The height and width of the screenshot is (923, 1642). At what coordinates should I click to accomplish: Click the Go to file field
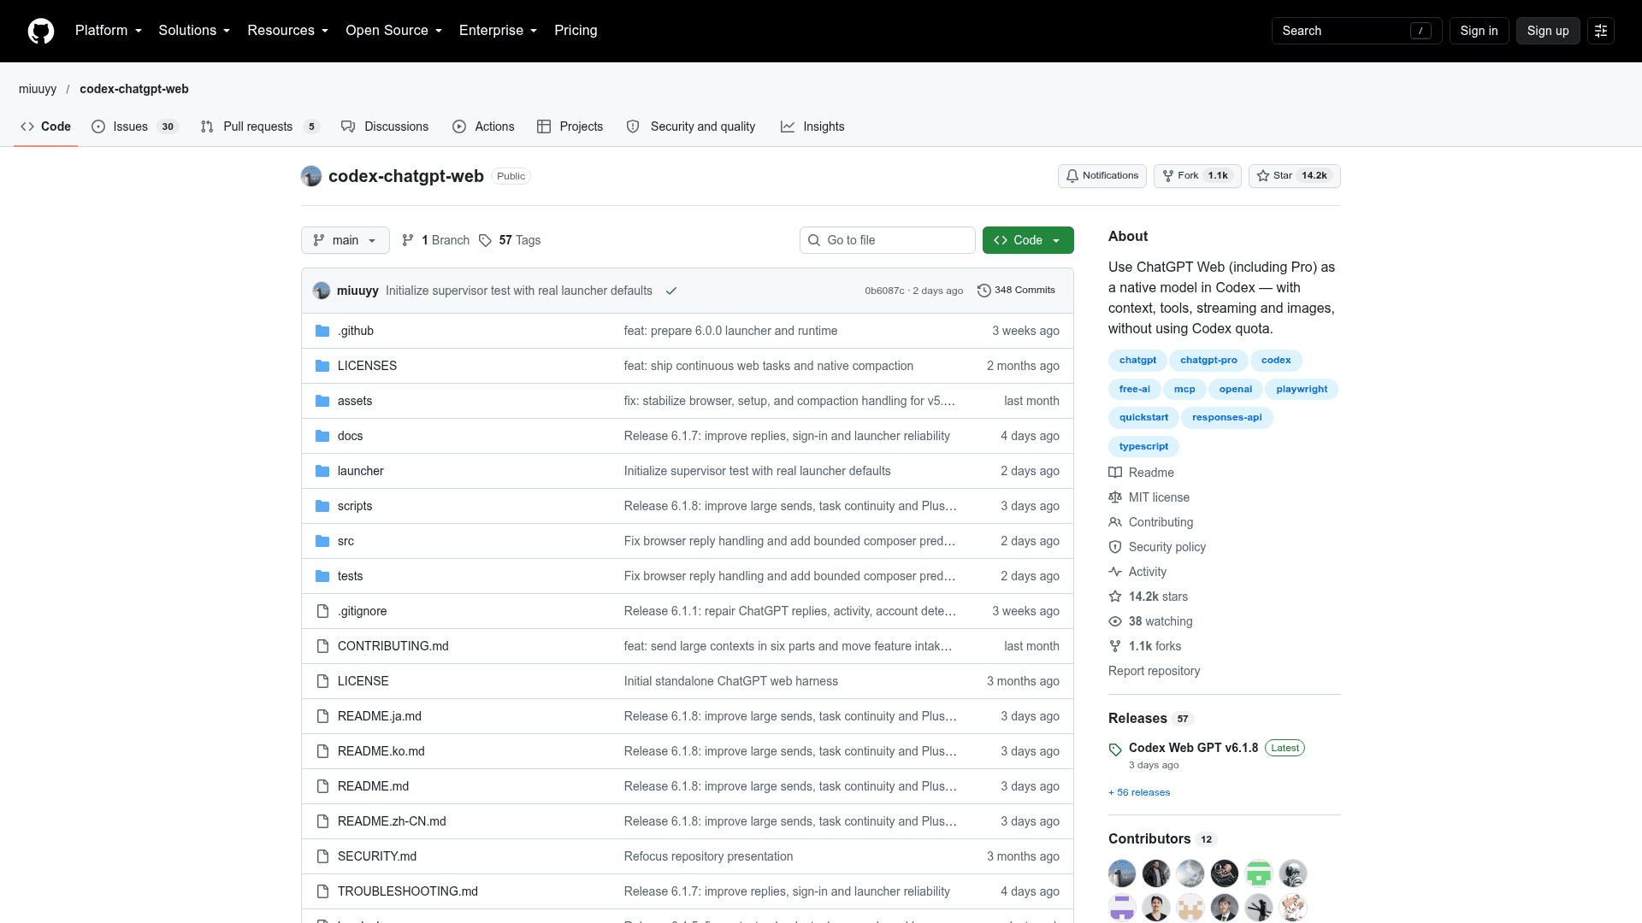[x=888, y=240]
